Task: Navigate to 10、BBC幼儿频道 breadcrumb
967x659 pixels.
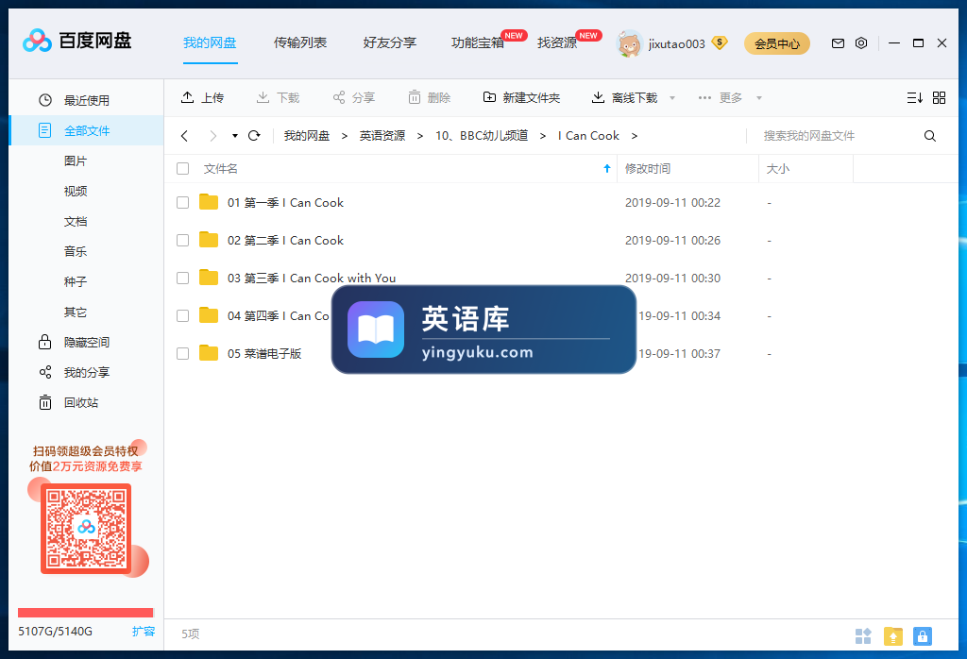Action: 482,136
